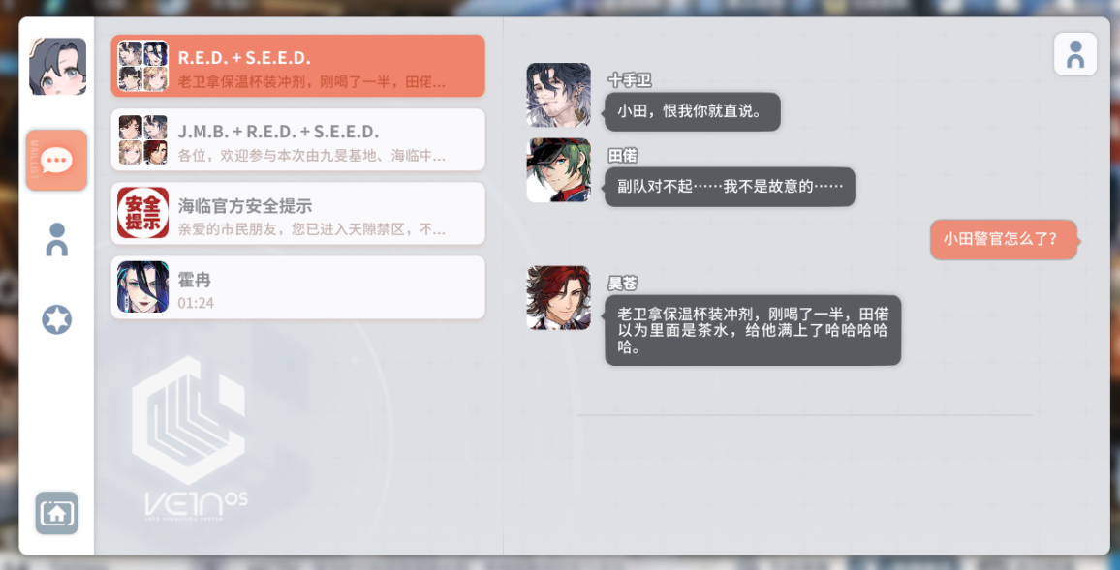This screenshot has width=1120, height=570.
Task: Click 十手卫's avatar in chat
Action: pos(559,95)
